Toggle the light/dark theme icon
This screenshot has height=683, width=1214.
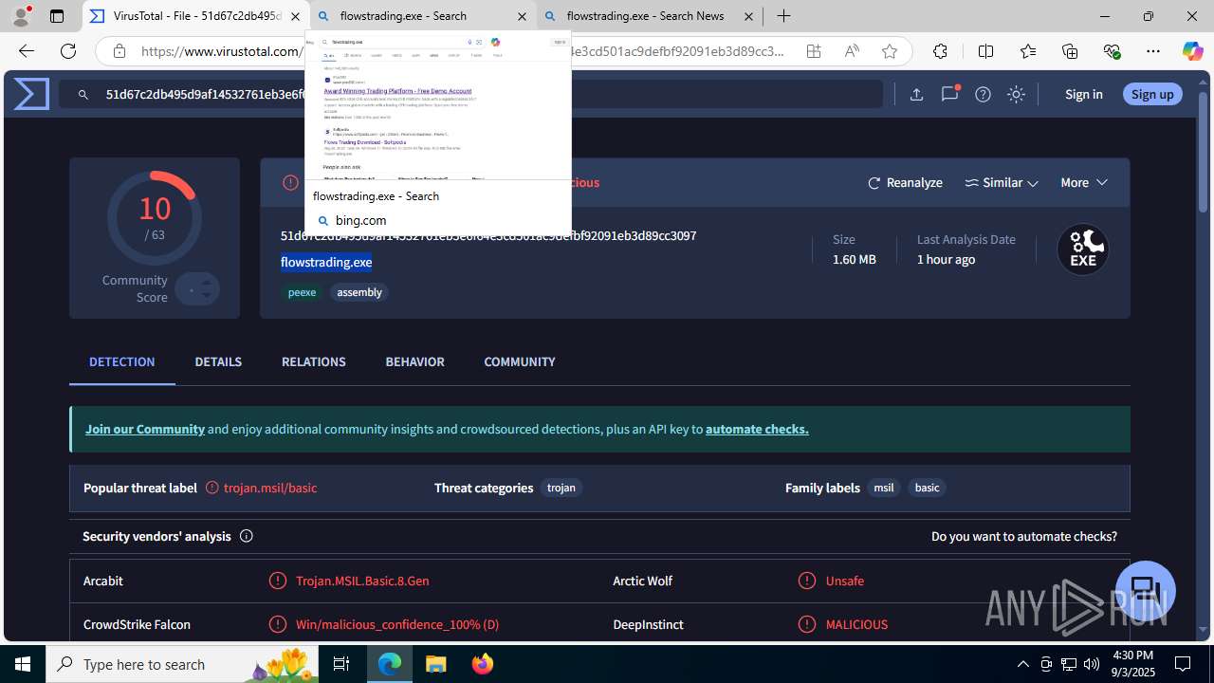click(x=1016, y=94)
